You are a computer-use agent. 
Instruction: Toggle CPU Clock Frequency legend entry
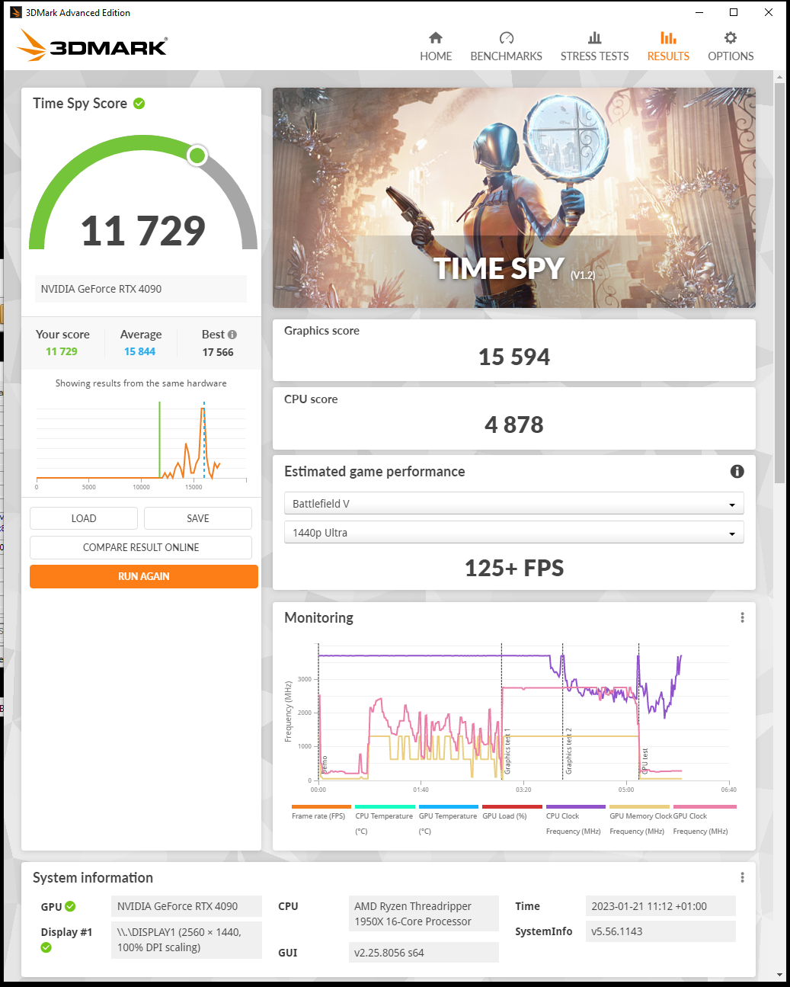click(x=575, y=819)
